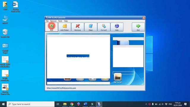Screen dimensions: 190x107
Task: Select the bottom How to Convert desktop file
Action: [5, 89]
